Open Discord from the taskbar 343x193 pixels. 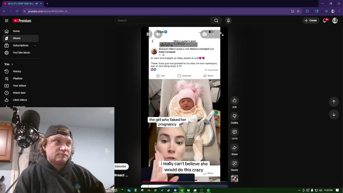click(175, 190)
